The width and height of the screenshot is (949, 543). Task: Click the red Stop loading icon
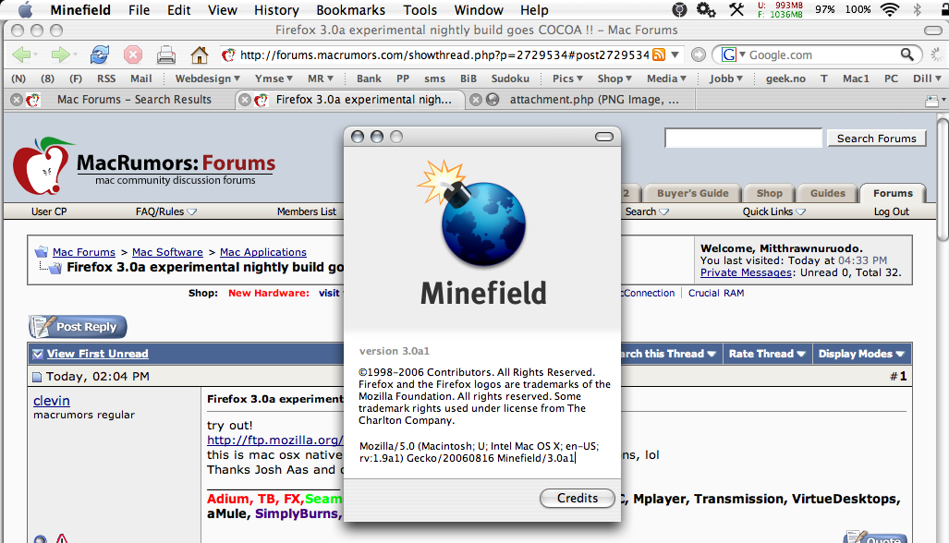coord(133,55)
